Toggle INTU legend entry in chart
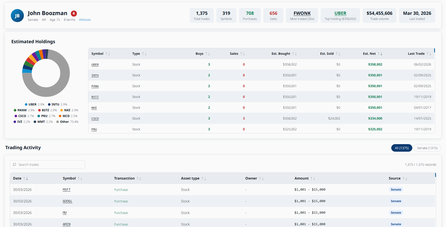 [58, 104]
